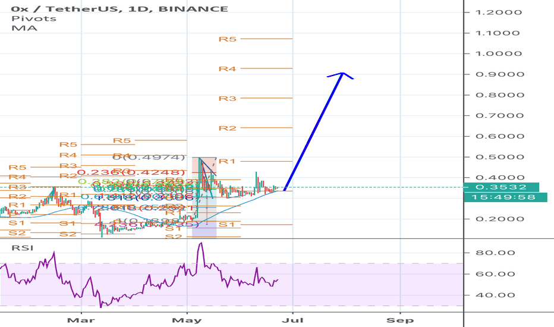Open the RSI indicator label
The image size is (554, 327).
(22, 248)
